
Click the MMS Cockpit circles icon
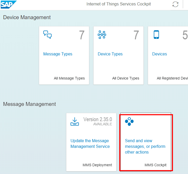(129, 121)
